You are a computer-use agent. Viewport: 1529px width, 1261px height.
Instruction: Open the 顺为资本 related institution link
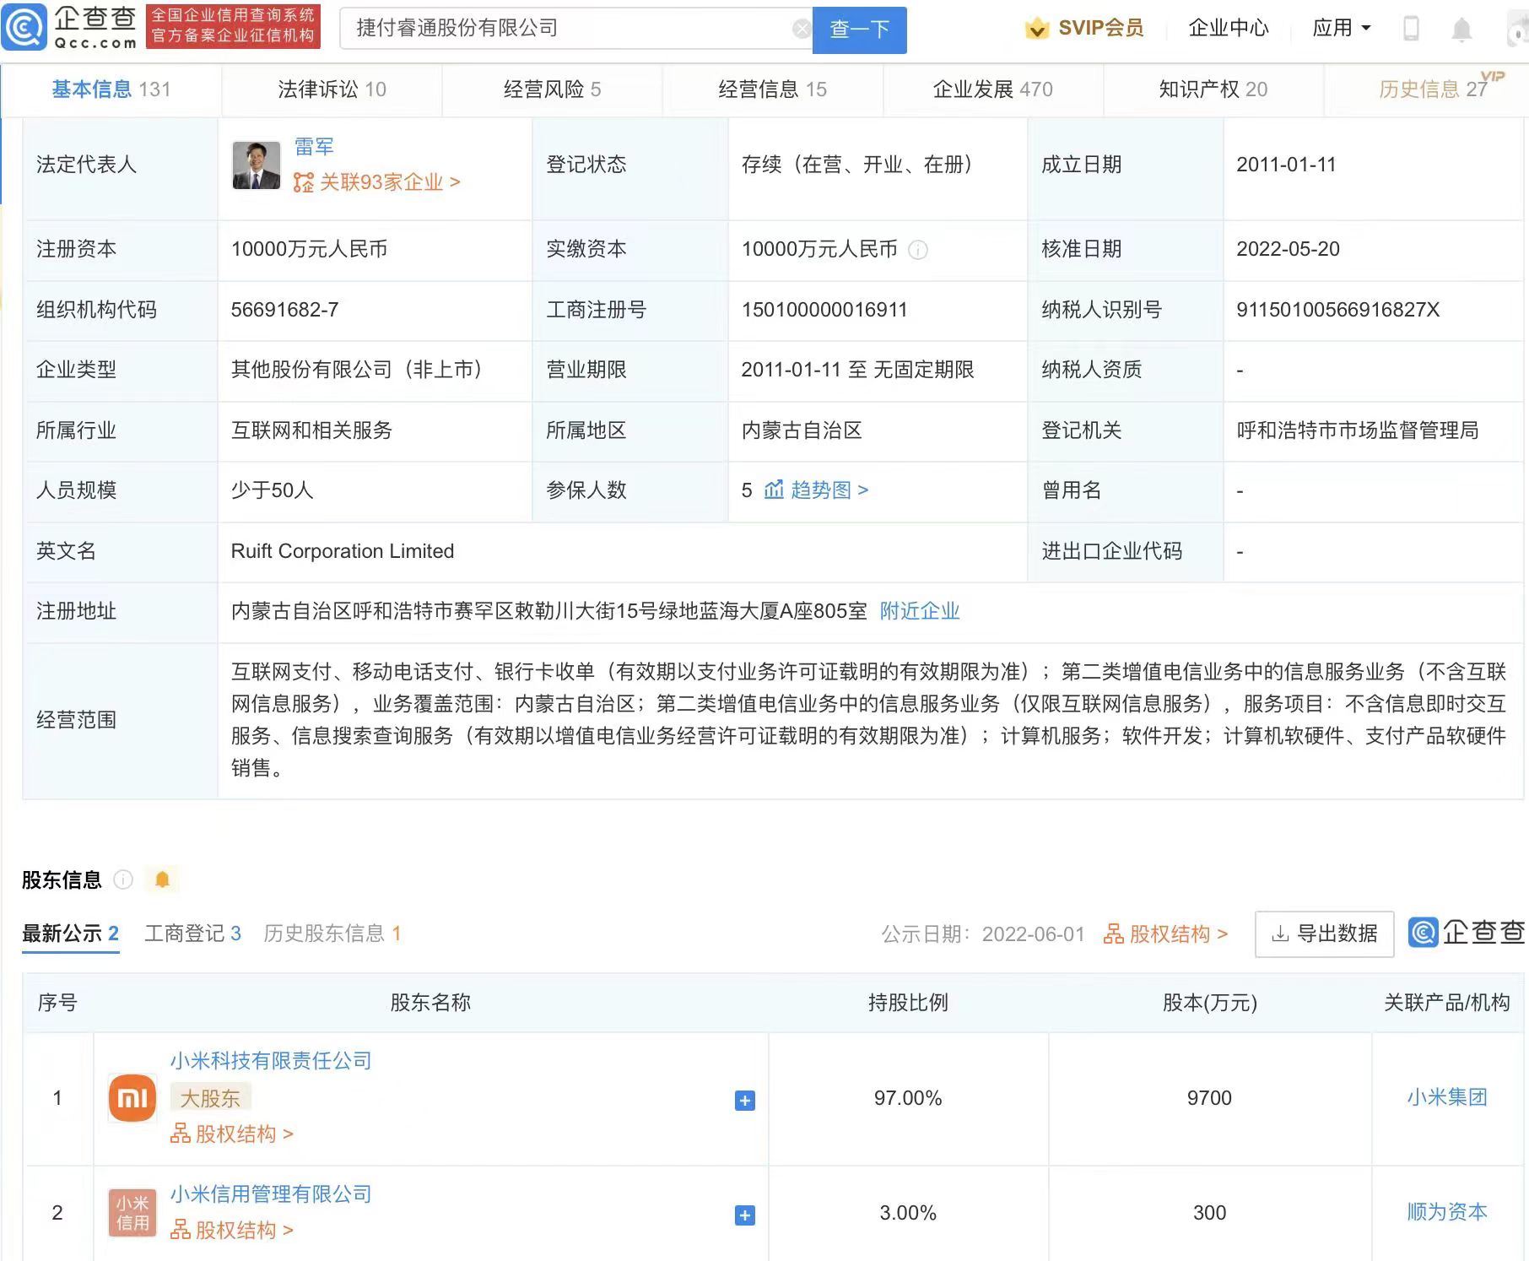click(x=1446, y=1212)
